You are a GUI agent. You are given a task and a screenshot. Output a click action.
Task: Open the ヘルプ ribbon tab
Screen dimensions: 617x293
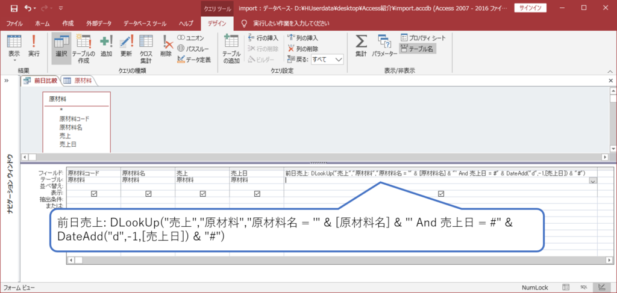pos(186,23)
